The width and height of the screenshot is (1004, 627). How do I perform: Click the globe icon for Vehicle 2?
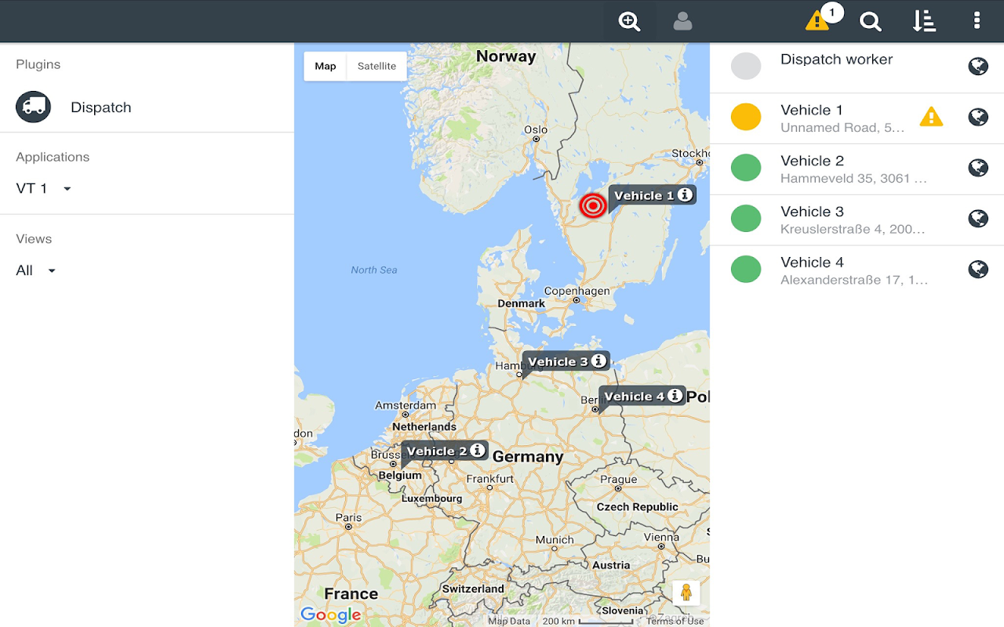[978, 168]
